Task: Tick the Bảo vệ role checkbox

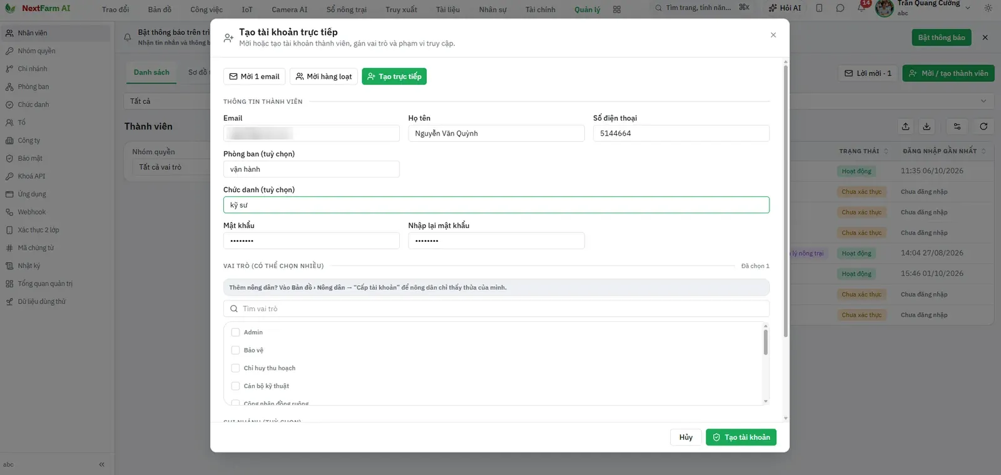Action: click(x=235, y=351)
